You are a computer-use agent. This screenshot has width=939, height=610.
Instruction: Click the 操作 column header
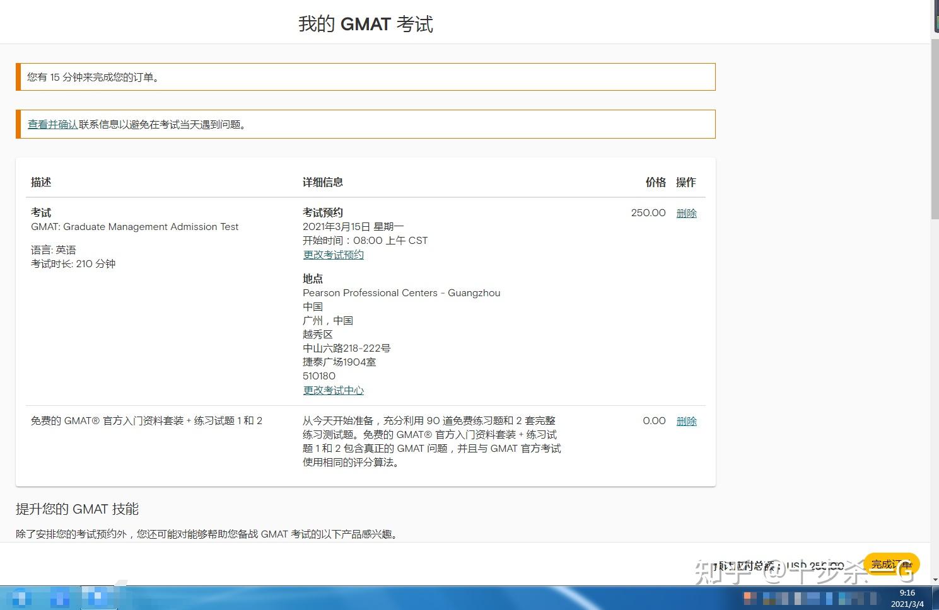pos(686,182)
